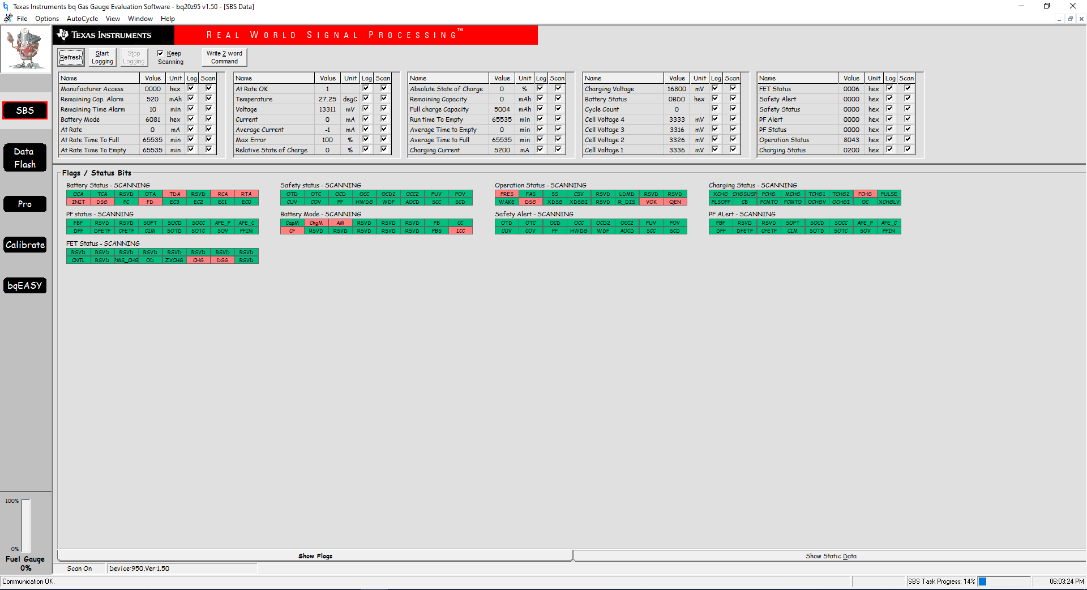Click the Refresh button
Screen dimensions: 1087x590
coord(71,57)
